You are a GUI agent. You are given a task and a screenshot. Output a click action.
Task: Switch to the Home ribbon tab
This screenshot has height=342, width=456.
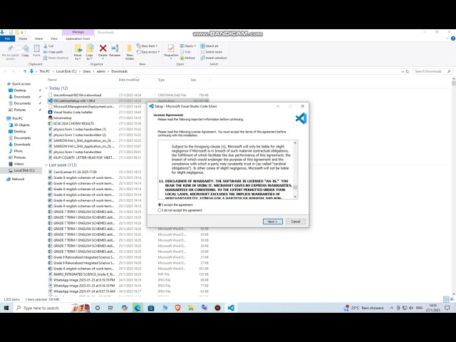[23, 38]
